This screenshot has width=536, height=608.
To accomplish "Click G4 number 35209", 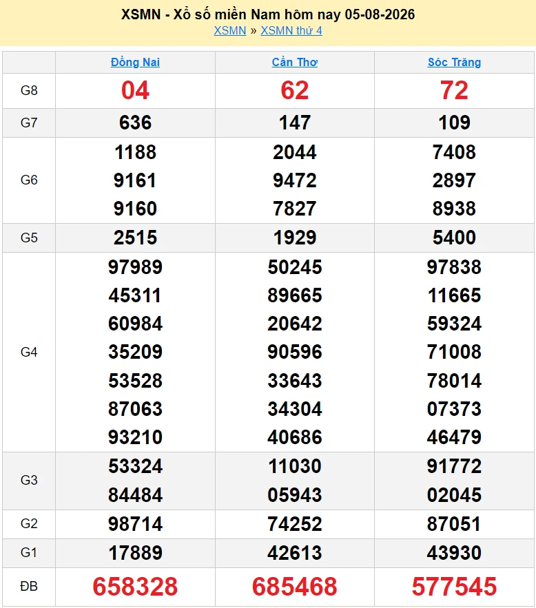I will 135,352.
